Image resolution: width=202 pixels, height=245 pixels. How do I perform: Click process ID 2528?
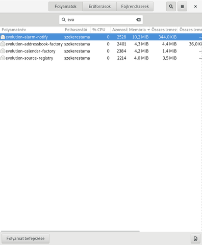coord(121,37)
